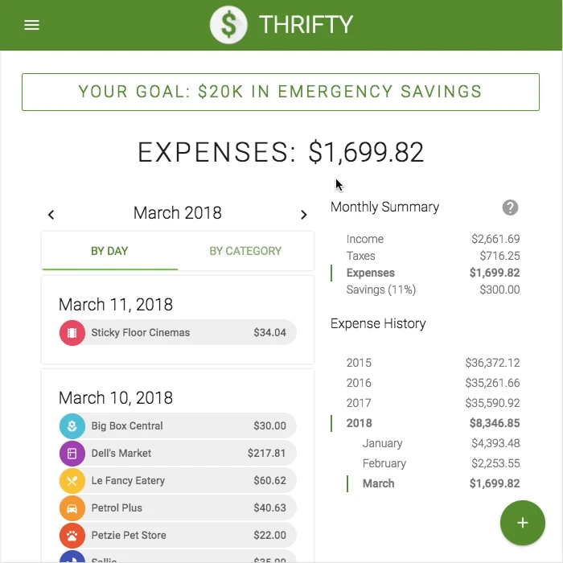Click the Petzie Pet Store paw icon
563x563 pixels.
click(72, 536)
